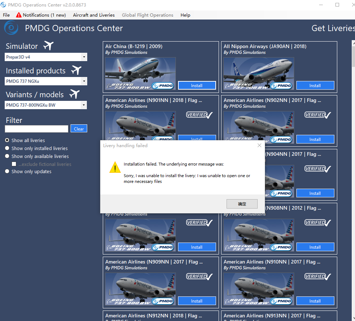This screenshot has height=321, width=355.
Task: Click the PMDG Operations Center logo icon
Action: coord(11,27)
